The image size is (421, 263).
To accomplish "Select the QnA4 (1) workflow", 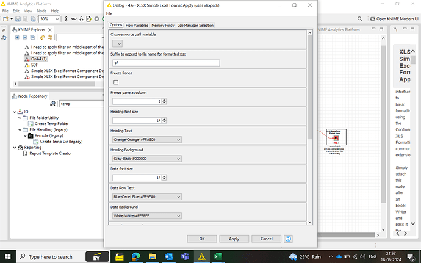I will point(38,59).
